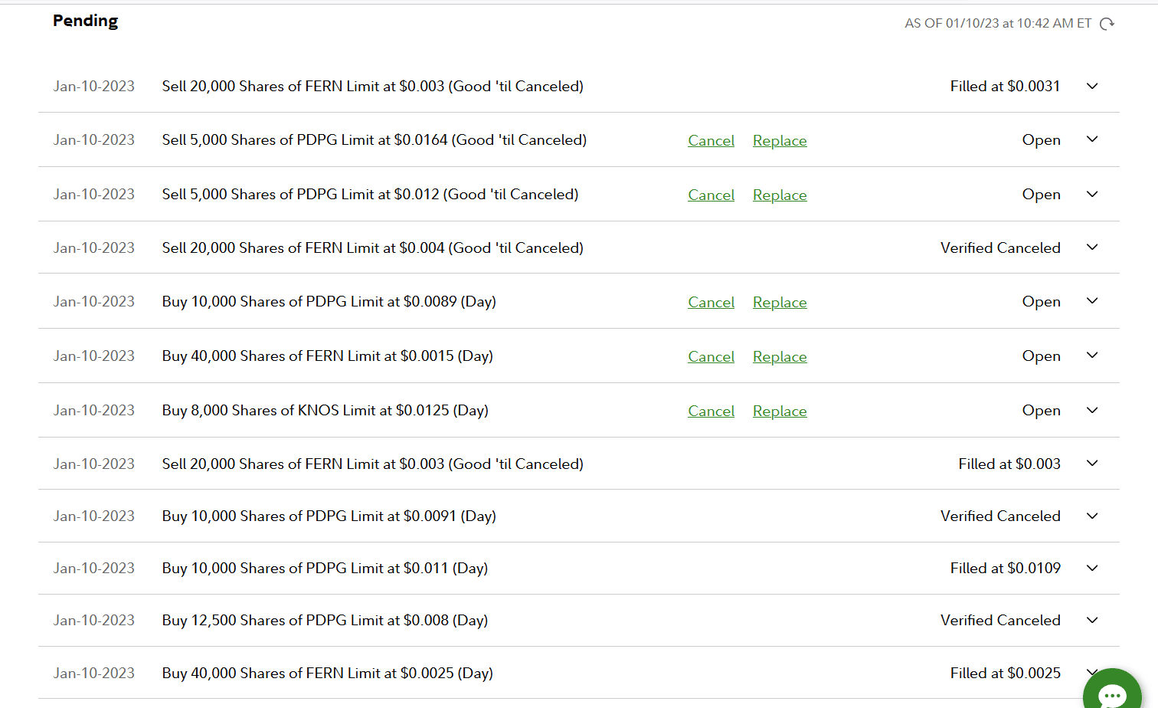Replace the KNOS buy order at $0.0125
The width and height of the screenshot is (1158, 708).
tap(780, 411)
